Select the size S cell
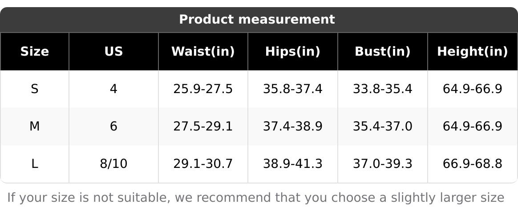Image resolution: width=518 pixels, height=212 pixels. coord(34,89)
